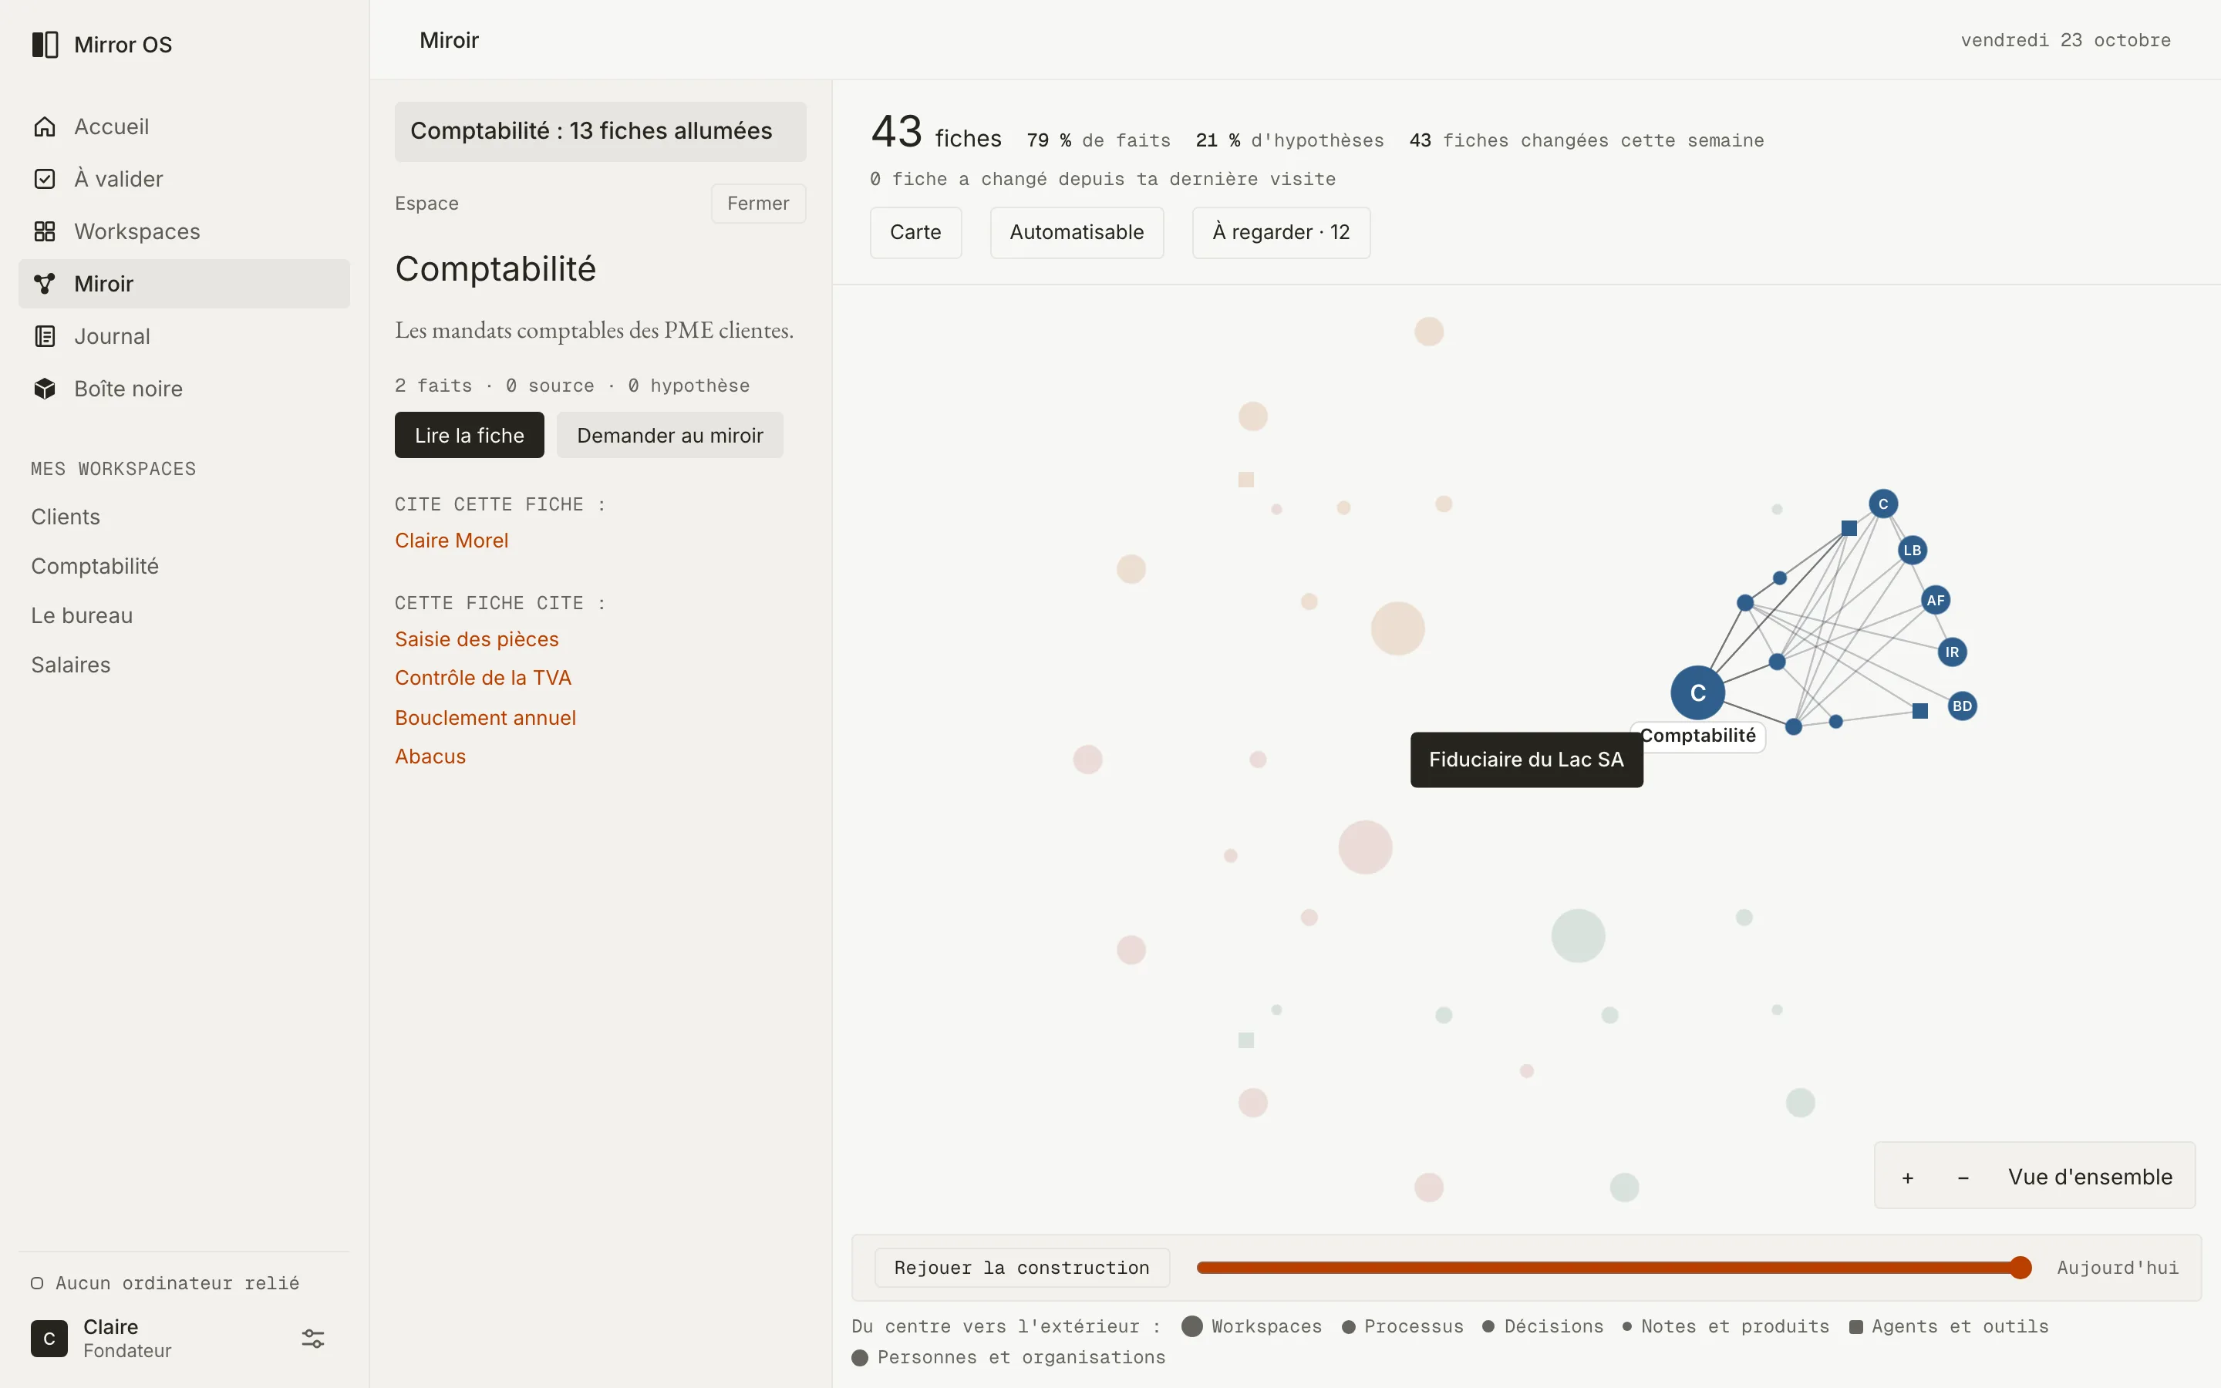This screenshot has height=1388, width=2221.
Task: Open Comptabilité workspace in sidebar
Action: click(96, 567)
